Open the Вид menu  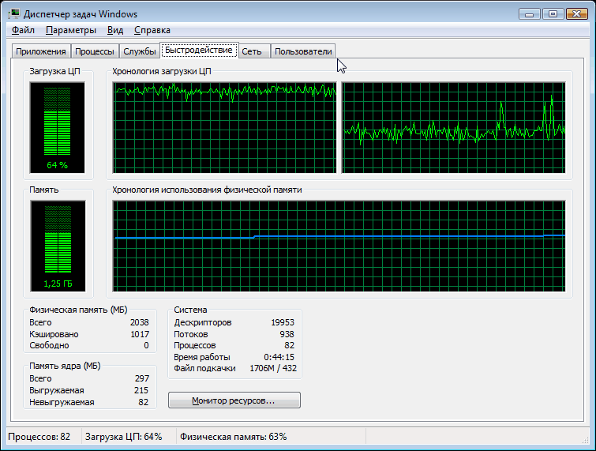tap(114, 30)
